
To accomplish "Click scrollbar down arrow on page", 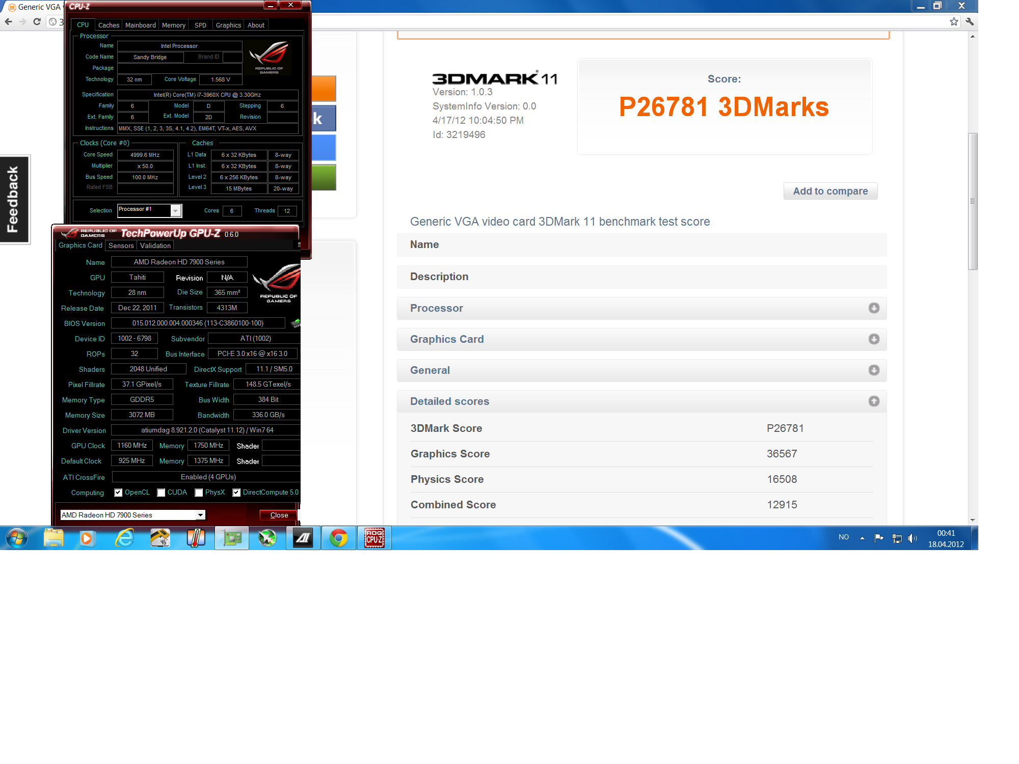I will point(973,520).
